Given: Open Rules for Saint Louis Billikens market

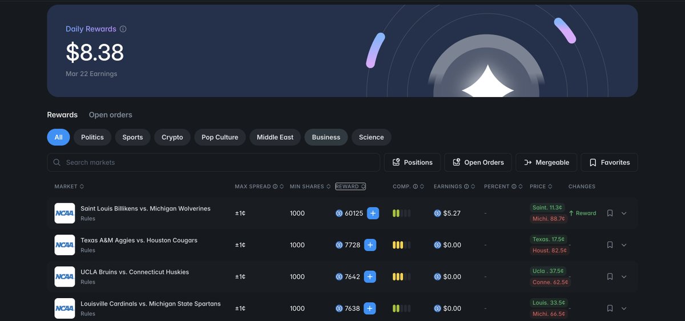Looking at the screenshot, I should 88,219.
